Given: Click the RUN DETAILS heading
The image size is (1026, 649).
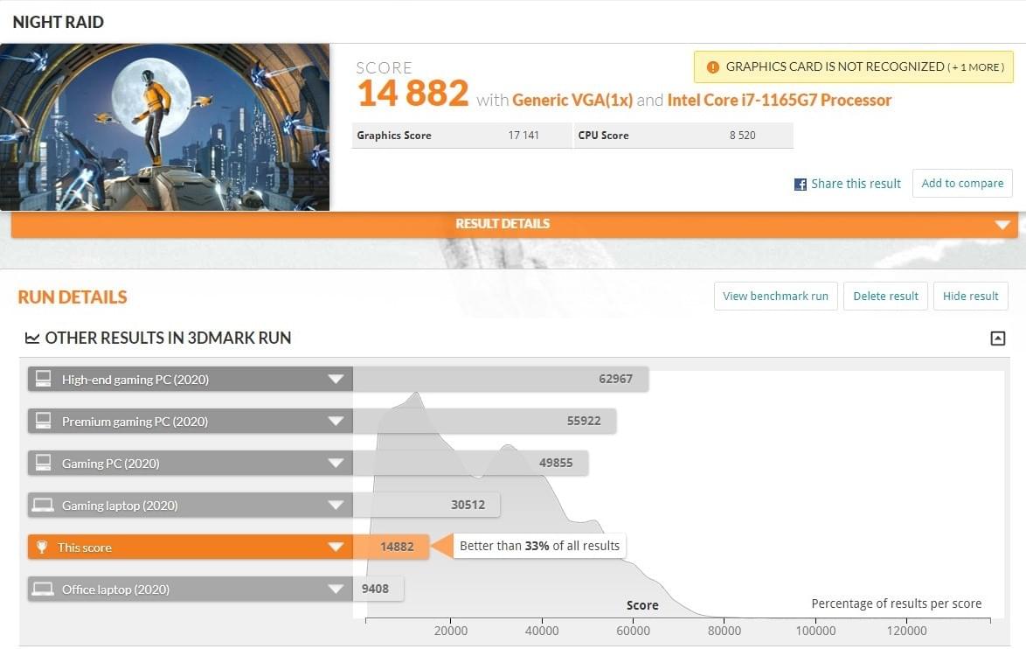Looking at the screenshot, I should (73, 297).
